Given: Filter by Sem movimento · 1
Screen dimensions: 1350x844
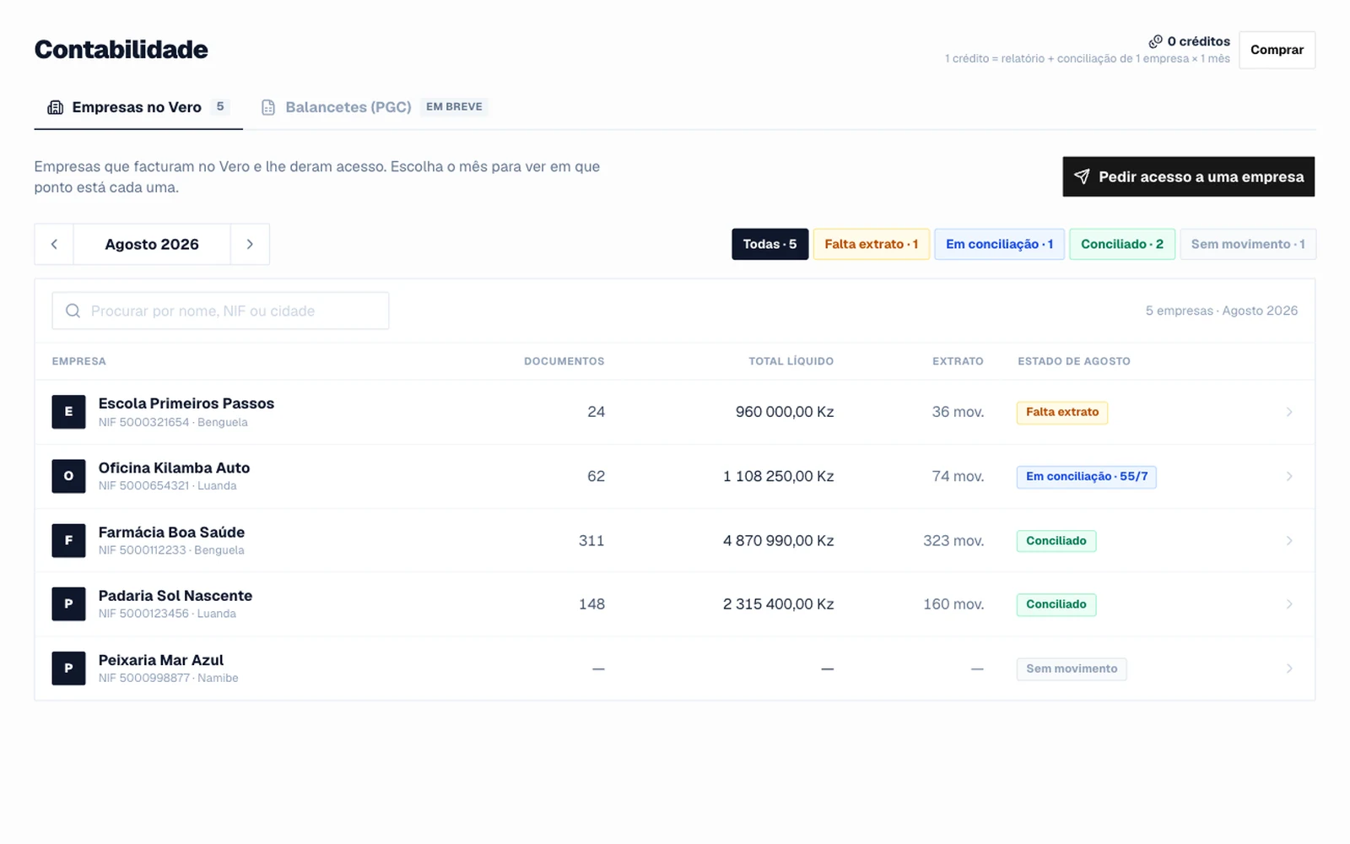Looking at the screenshot, I should (1248, 244).
